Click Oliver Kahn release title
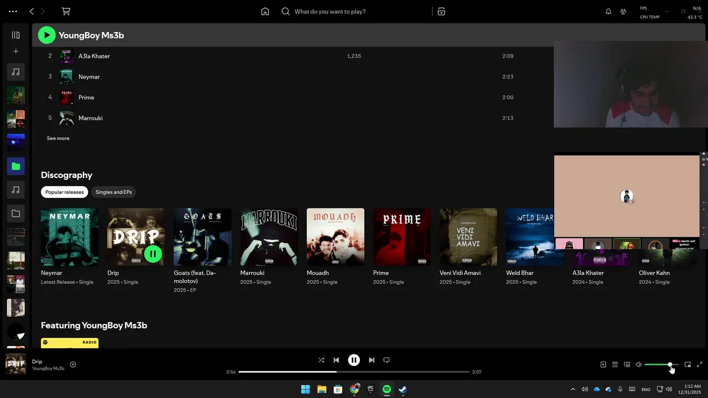 click(x=654, y=273)
